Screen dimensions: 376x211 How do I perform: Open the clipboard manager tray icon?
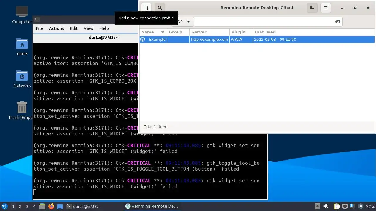[x=337, y=206]
